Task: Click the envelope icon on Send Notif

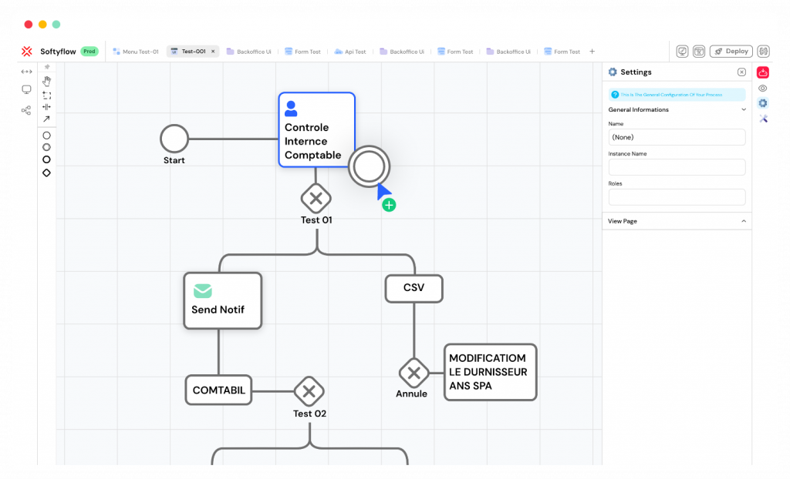Action: [203, 291]
